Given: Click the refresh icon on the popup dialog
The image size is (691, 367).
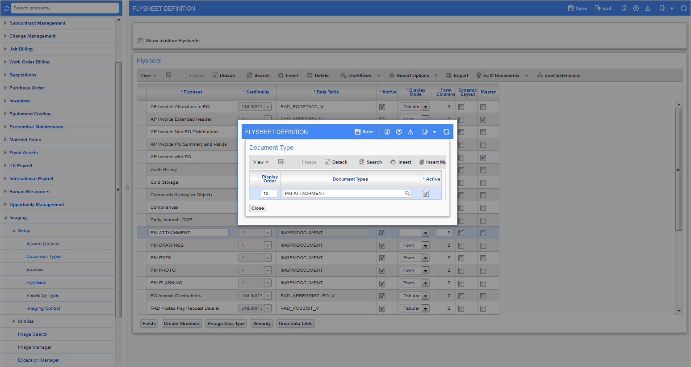Looking at the screenshot, I should coord(446,131).
